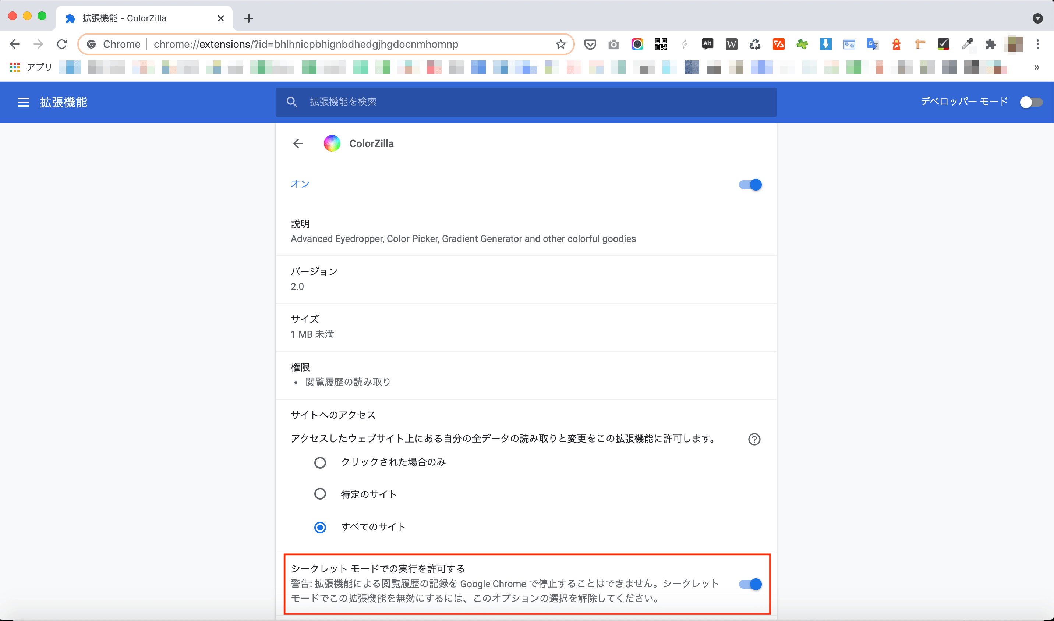This screenshot has width=1054, height=621.
Task: Go back in browser history
Action: click(x=15, y=45)
